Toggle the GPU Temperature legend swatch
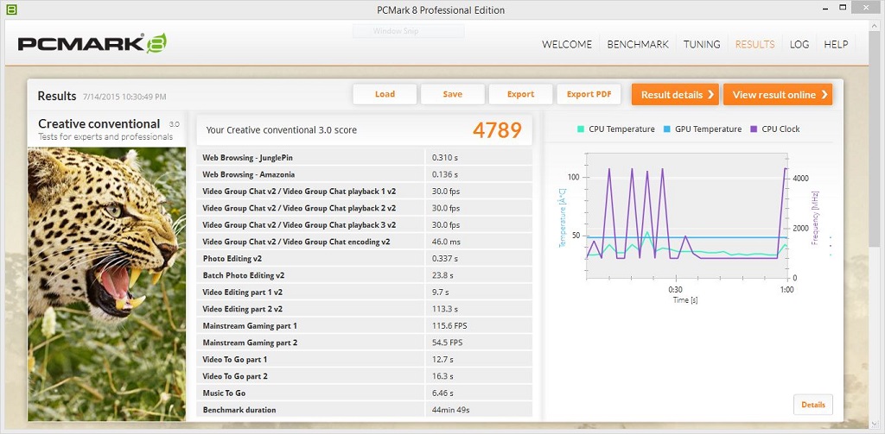Viewport: 885px width, 434px height. pos(666,129)
